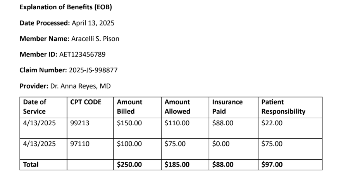
Task: Click the $0.00 insurance paid cell
Action: [234, 149]
